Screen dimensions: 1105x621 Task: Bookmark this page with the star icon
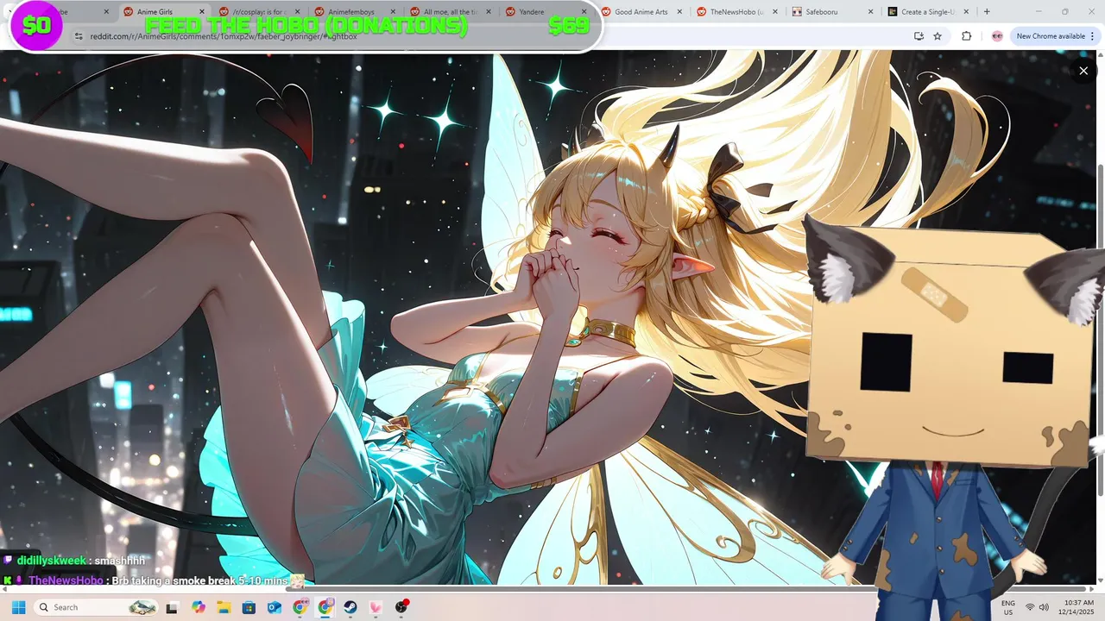click(x=938, y=36)
